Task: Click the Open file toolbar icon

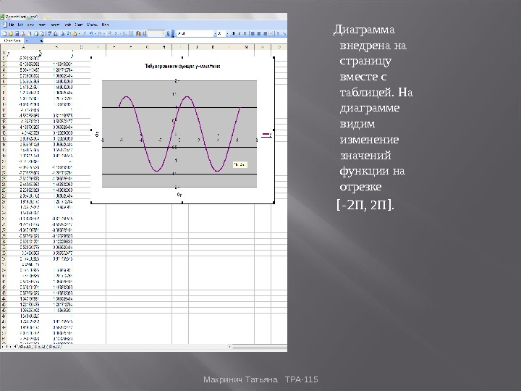Action: (x=11, y=33)
